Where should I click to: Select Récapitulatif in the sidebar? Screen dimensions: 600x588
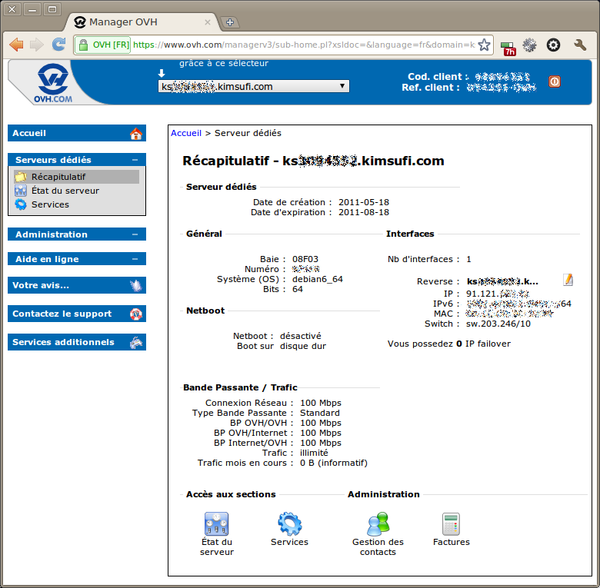point(76,177)
